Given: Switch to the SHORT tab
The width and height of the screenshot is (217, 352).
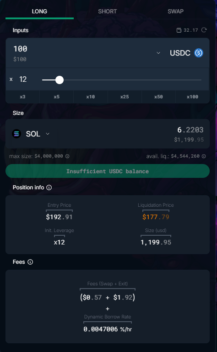Looking at the screenshot, I should click(x=108, y=11).
